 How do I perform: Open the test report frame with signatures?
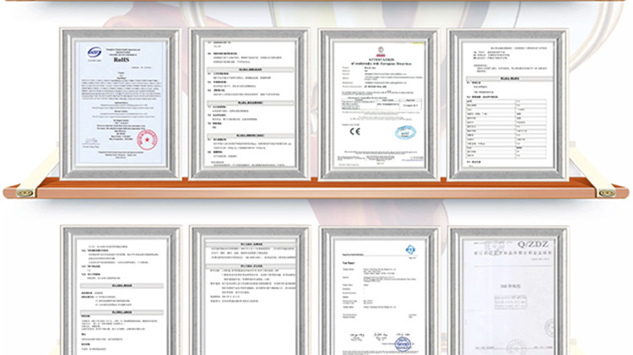(x=379, y=290)
